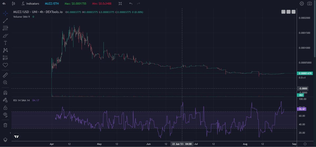Image resolution: width=316 pixels, height=147 pixels.
Task: Click the RSI scale label 20.00
Action: click(x=303, y=133)
